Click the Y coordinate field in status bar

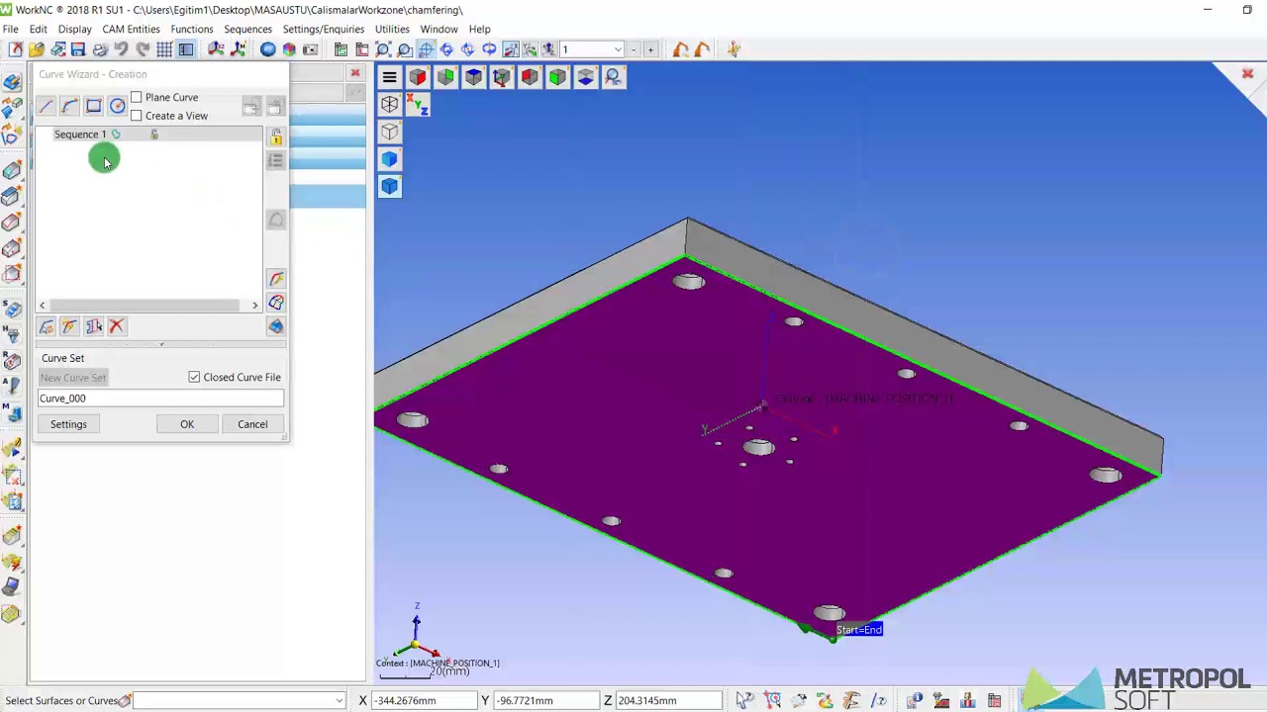546,701
